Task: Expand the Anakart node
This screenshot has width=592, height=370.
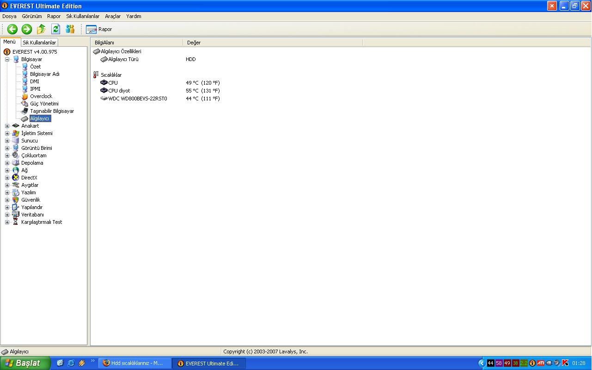Action: pos(7,126)
